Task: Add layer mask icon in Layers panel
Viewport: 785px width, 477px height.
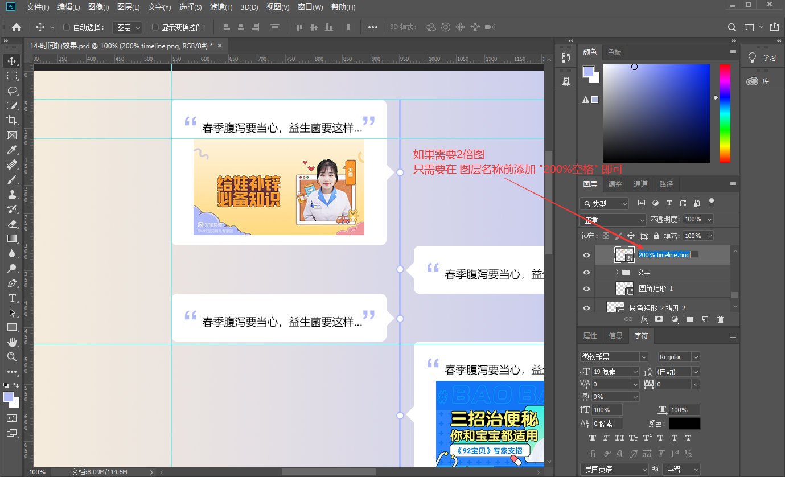Action: tap(659, 320)
